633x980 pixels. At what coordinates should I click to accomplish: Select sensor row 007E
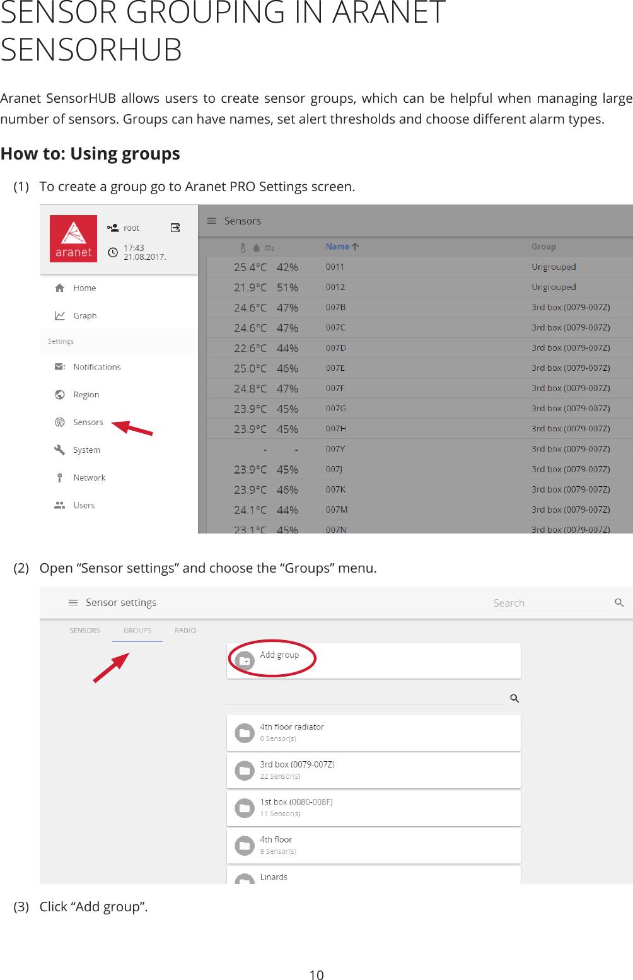(x=419, y=368)
